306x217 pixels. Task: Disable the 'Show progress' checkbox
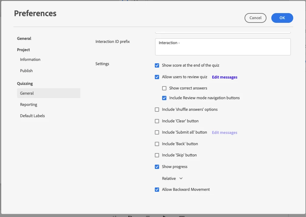click(157, 167)
